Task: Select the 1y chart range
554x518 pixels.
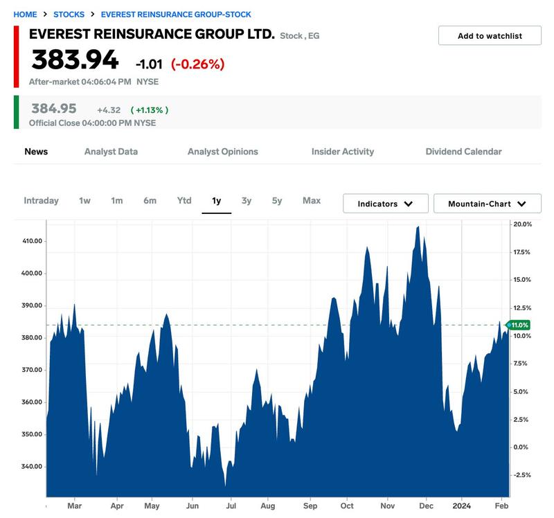Action: click(x=217, y=201)
